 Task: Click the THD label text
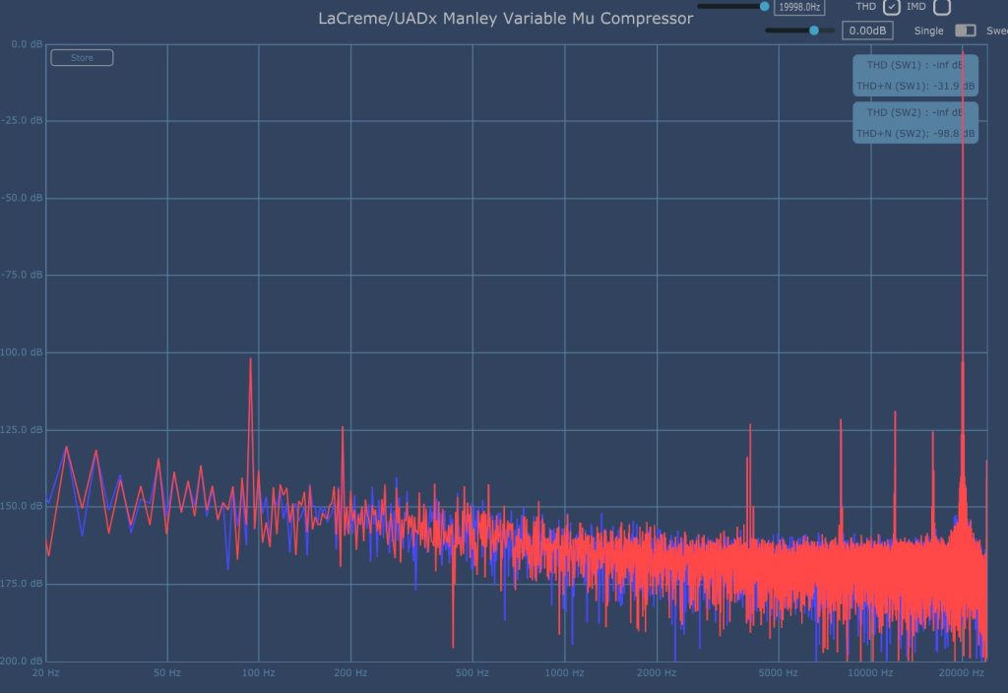pos(865,7)
